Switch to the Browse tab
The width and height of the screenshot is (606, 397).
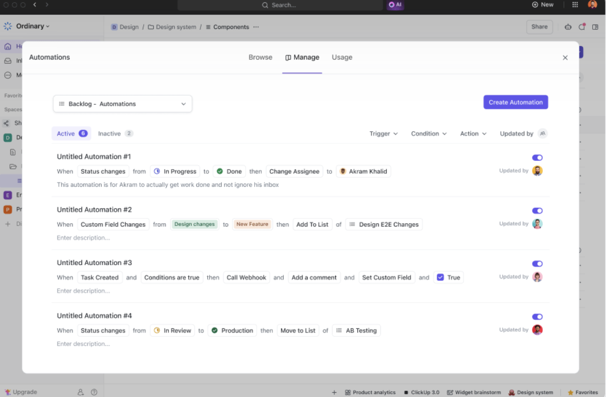260,57
